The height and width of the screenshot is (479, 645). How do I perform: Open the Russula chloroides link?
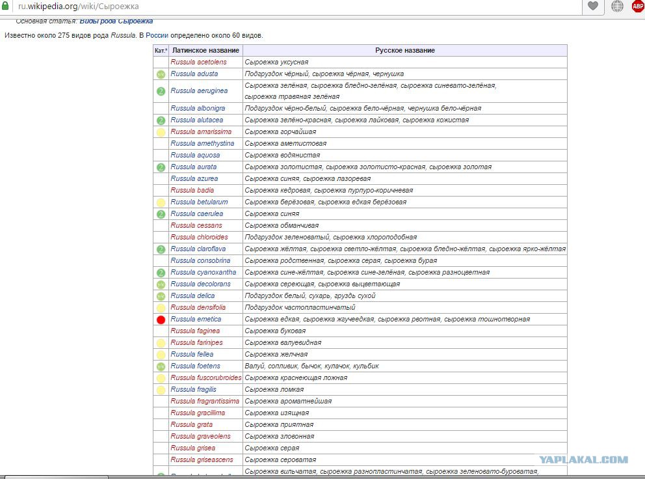coord(199,238)
